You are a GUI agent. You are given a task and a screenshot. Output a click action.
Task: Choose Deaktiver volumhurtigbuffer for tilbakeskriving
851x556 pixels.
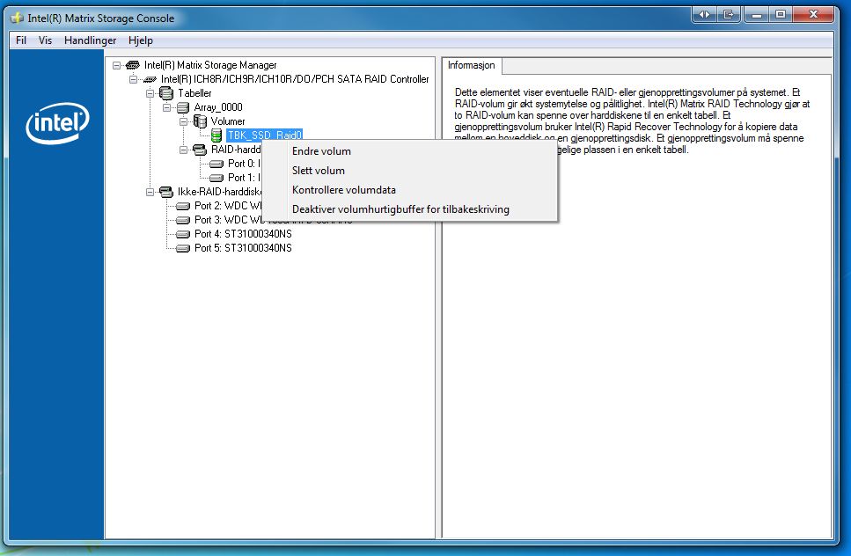coord(410,209)
